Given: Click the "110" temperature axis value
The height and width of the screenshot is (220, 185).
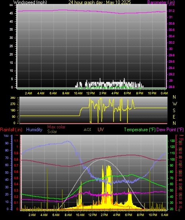Looking at the screenshot, I should [172, 153].
